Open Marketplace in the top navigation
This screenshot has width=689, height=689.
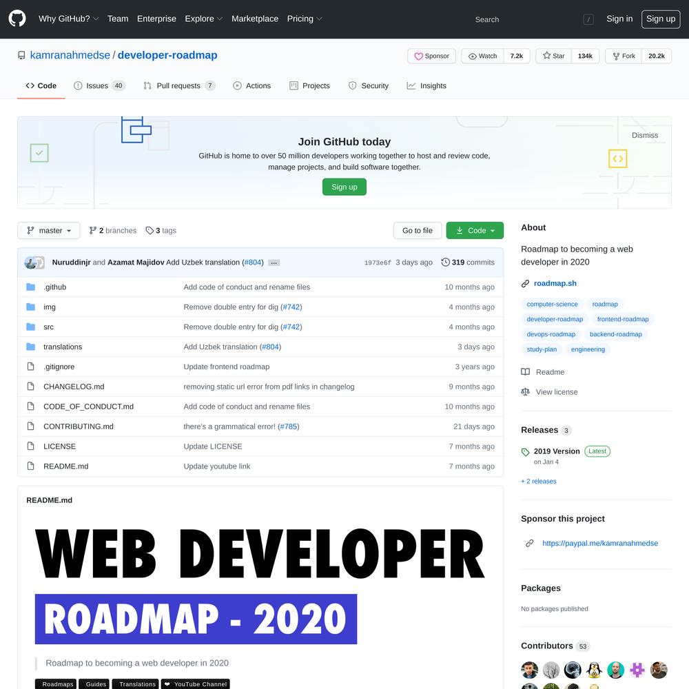(x=255, y=19)
